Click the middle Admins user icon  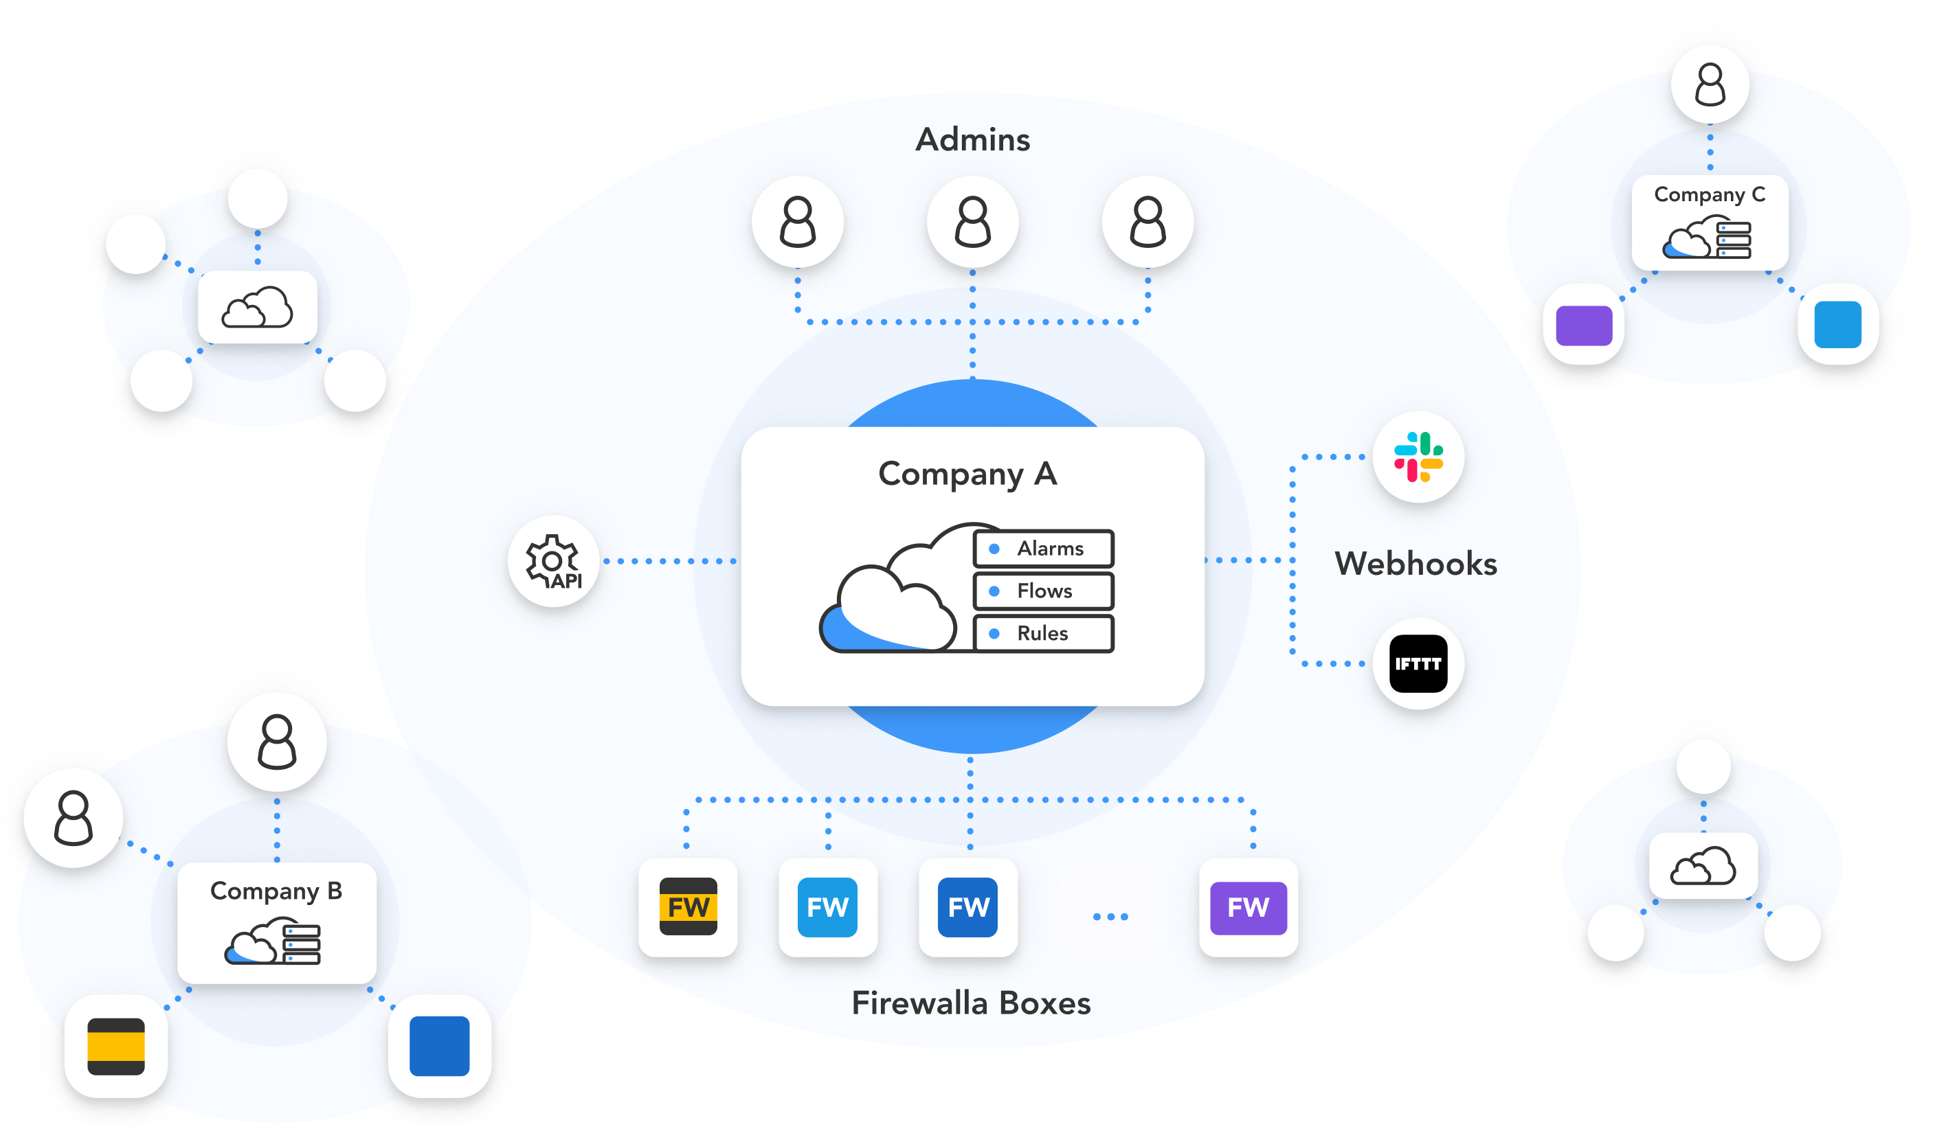click(x=972, y=222)
